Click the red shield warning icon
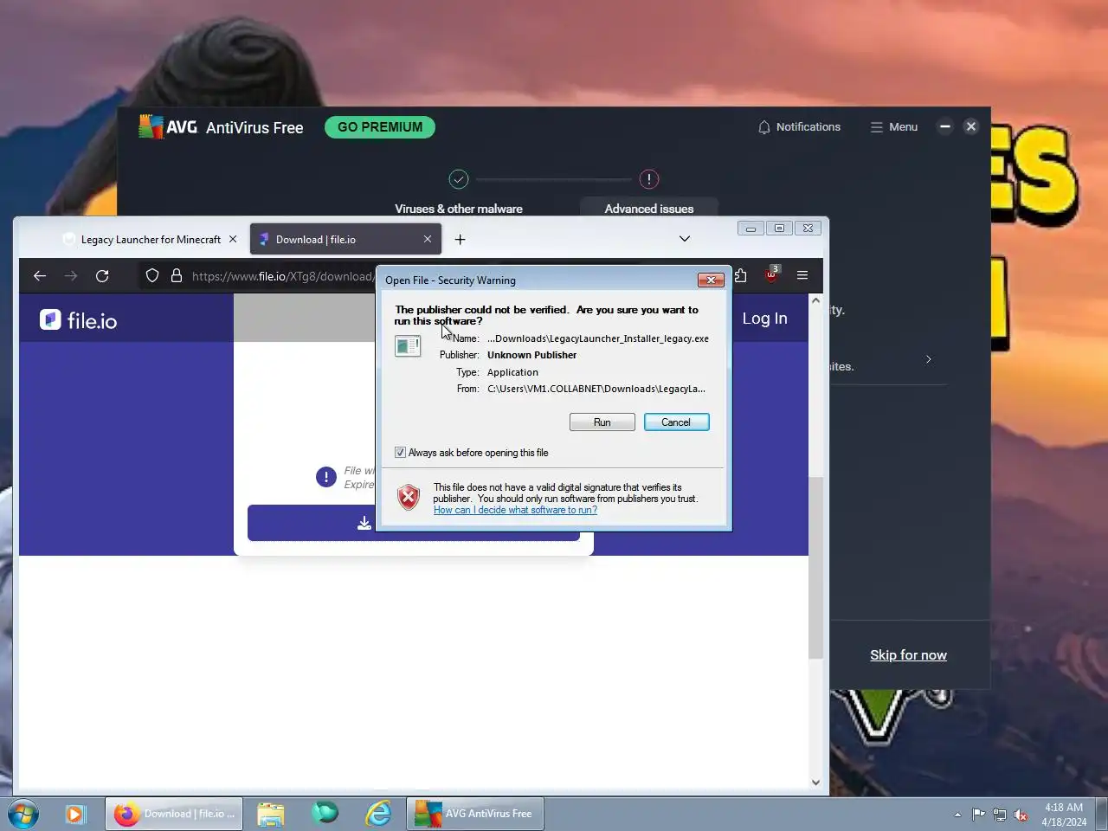1108x831 pixels. pos(409,497)
